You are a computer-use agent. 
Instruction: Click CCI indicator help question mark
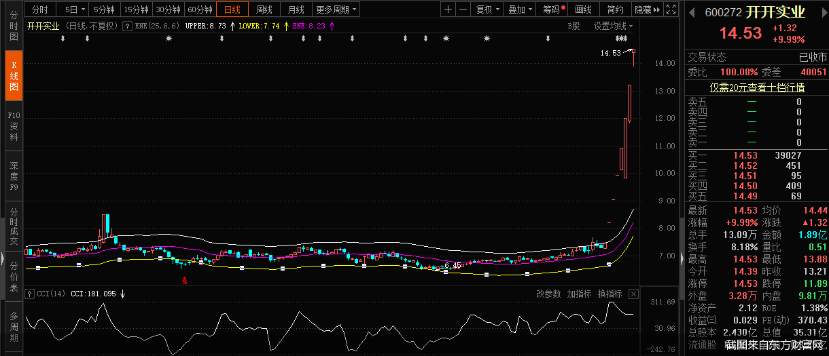[x=29, y=294]
